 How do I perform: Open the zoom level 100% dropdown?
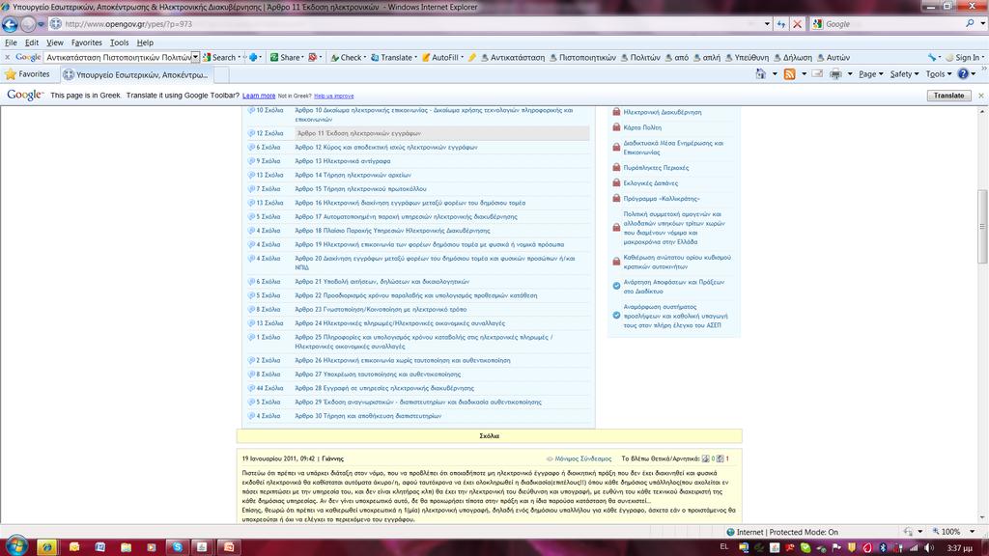[x=972, y=532]
